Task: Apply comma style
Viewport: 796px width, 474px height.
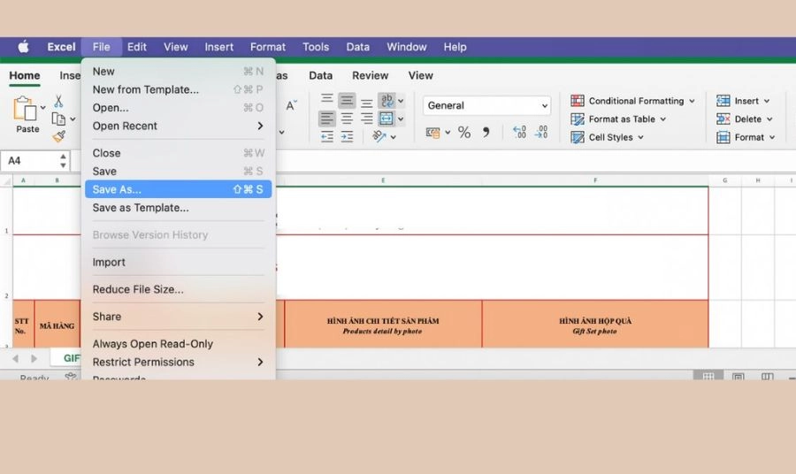Action: (486, 133)
